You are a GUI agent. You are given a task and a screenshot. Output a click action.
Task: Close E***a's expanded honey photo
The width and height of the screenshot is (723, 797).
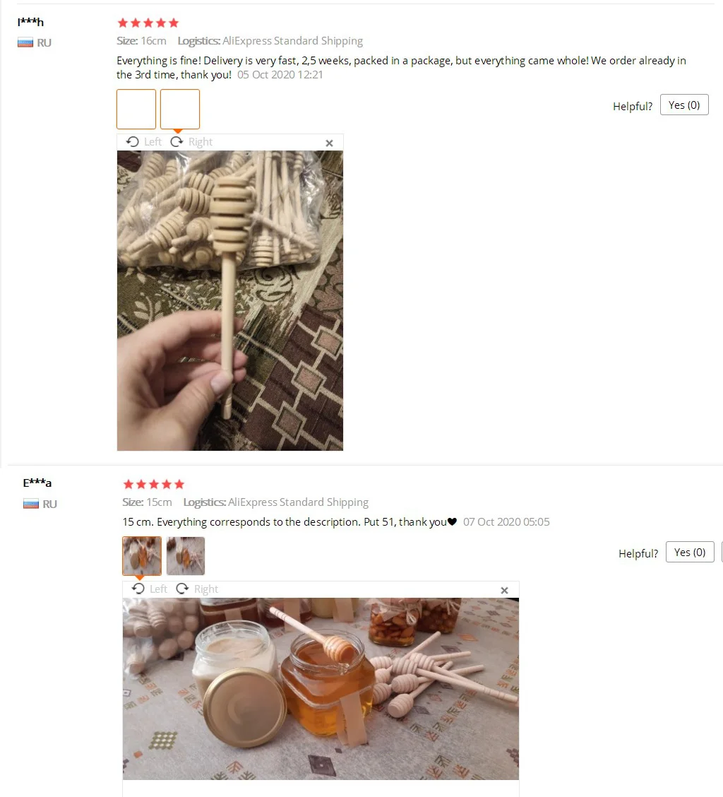(x=505, y=590)
